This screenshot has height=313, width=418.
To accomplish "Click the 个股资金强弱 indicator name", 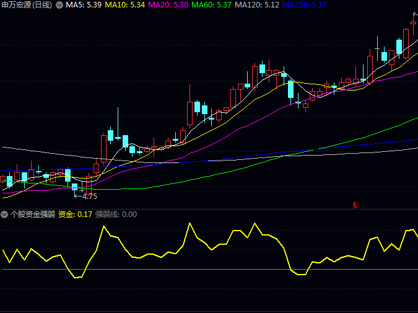I will click(32, 214).
